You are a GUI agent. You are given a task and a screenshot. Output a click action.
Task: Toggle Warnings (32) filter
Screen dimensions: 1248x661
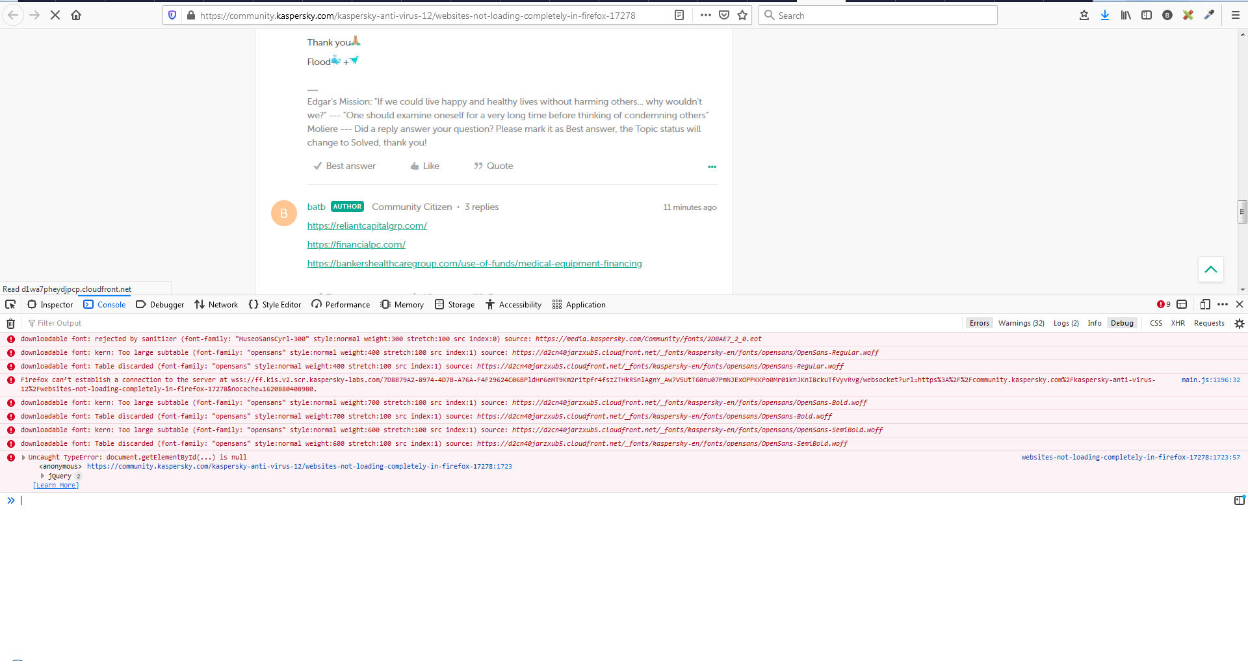[x=1021, y=323]
